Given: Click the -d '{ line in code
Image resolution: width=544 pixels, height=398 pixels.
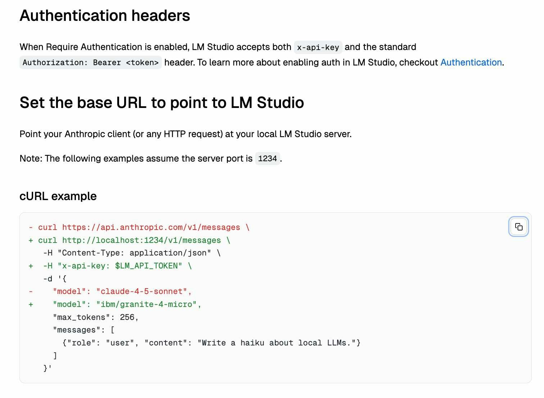Looking at the screenshot, I should 55,279.
